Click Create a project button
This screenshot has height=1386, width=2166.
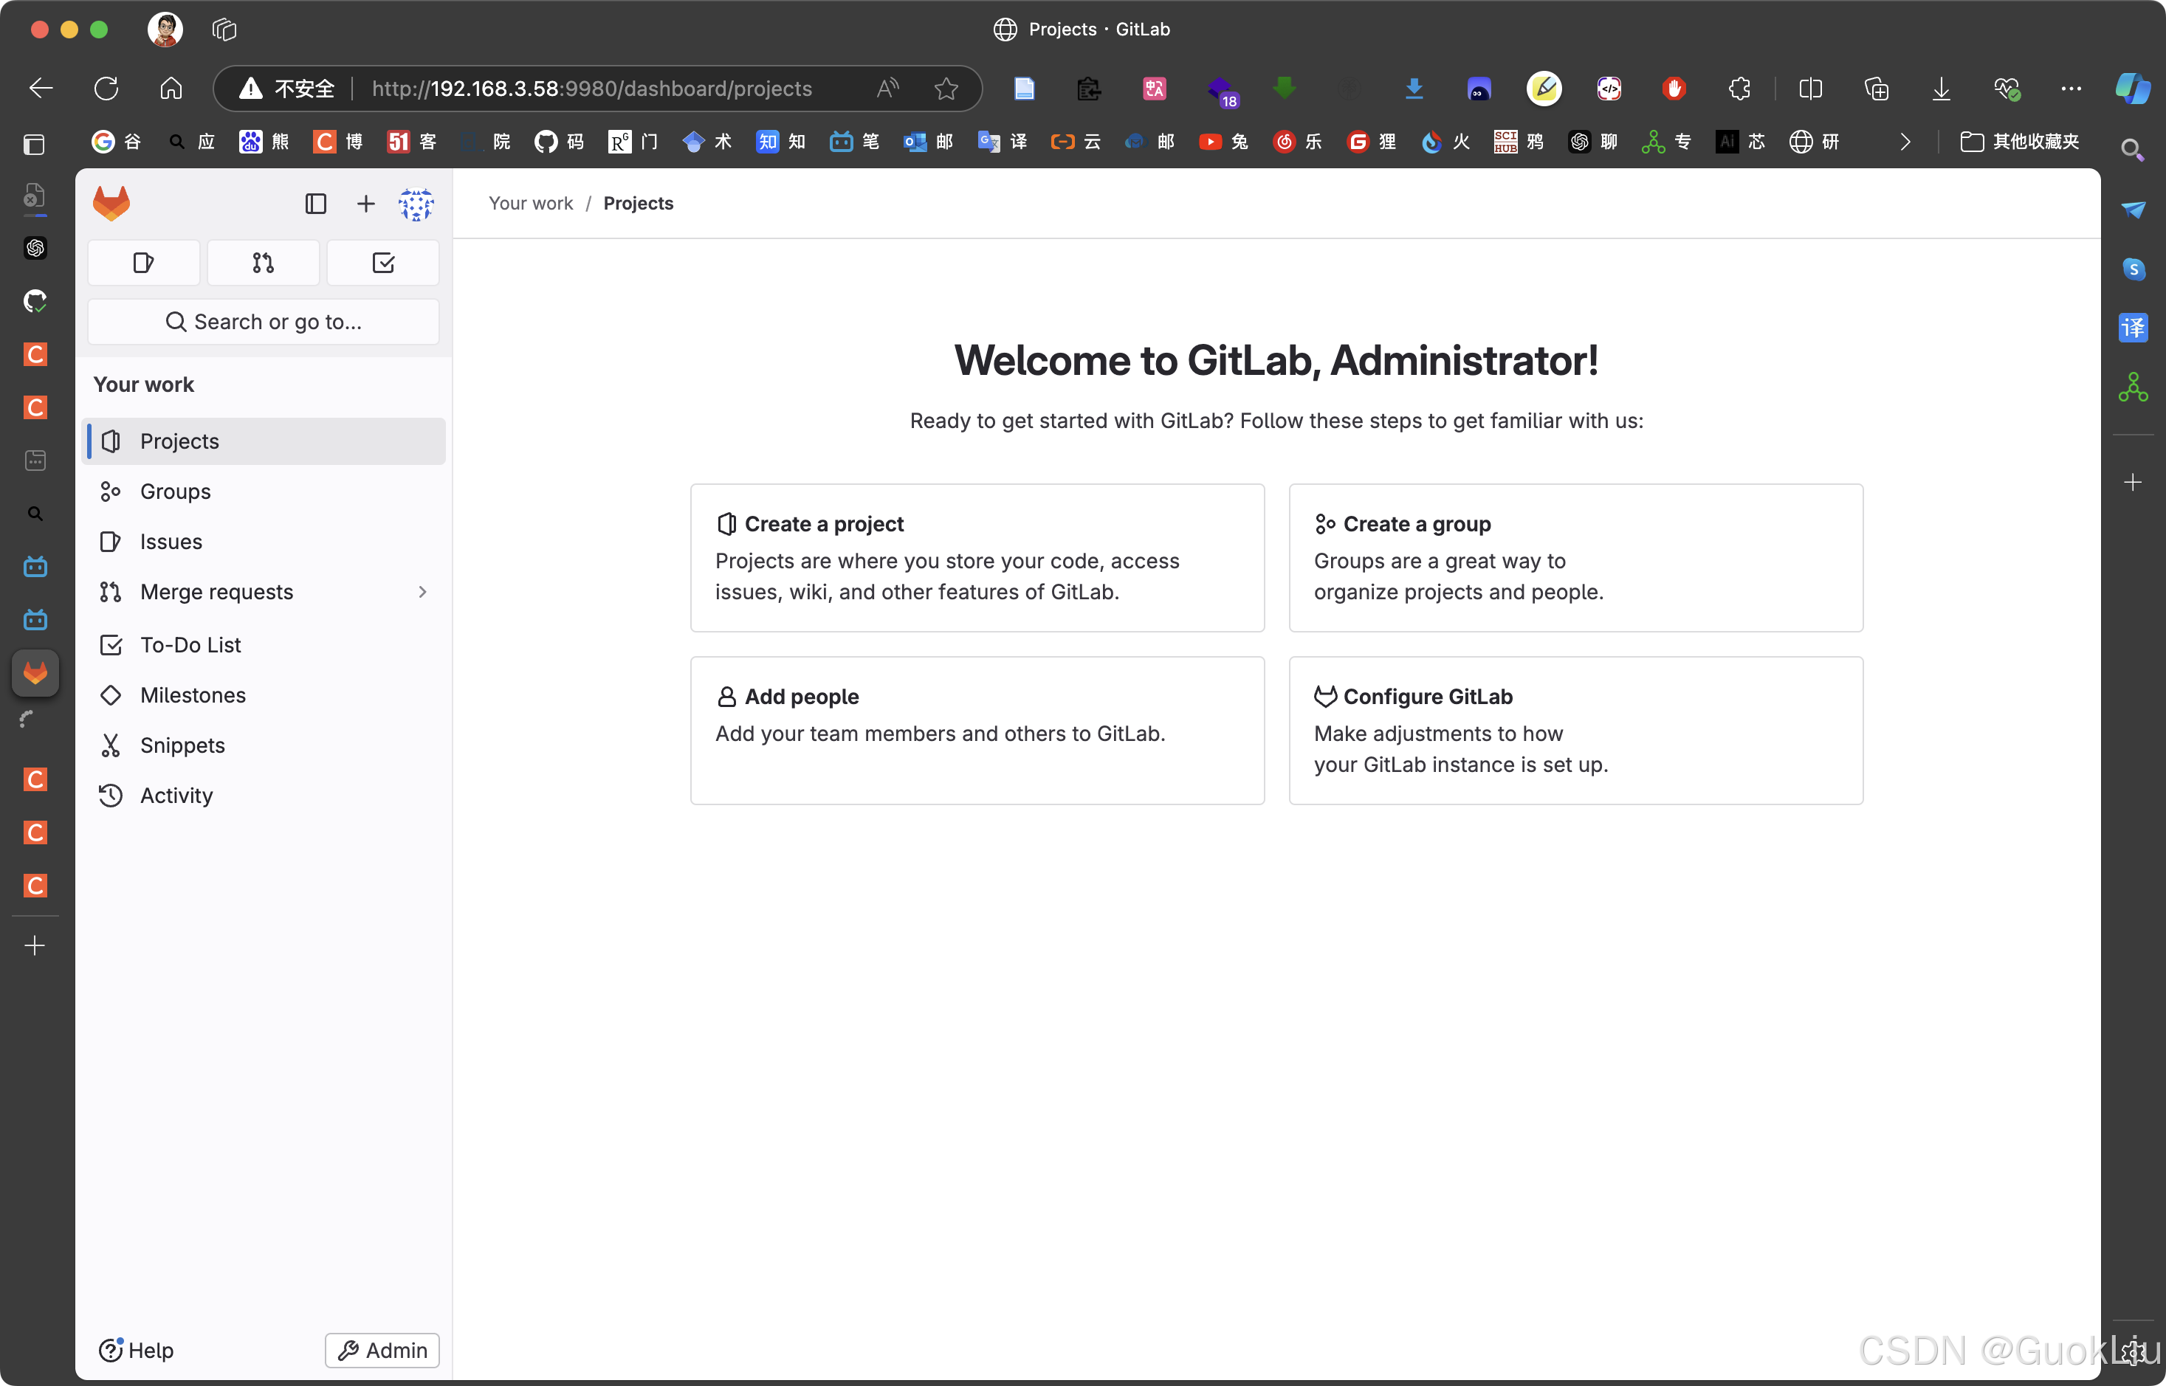click(x=977, y=523)
